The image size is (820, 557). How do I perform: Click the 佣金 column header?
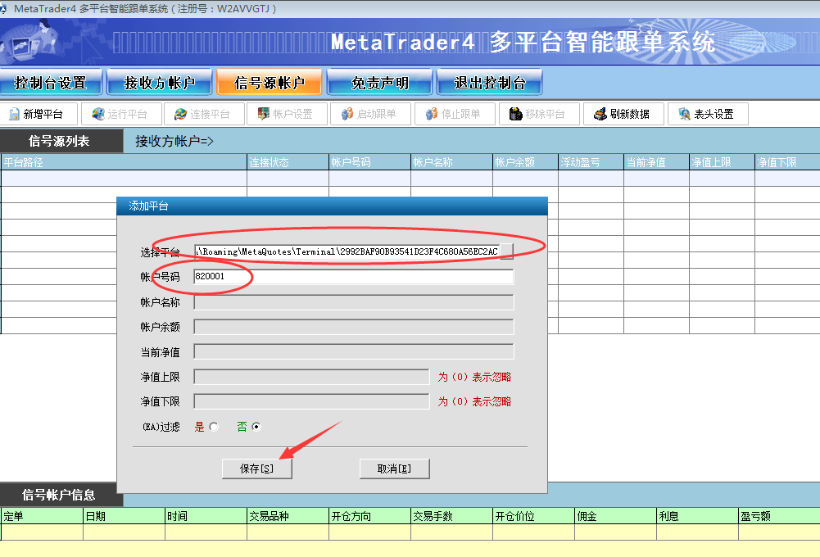click(x=616, y=516)
